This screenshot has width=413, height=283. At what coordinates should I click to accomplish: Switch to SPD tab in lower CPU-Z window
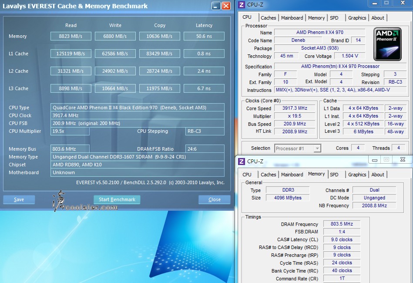click(334, 175)
